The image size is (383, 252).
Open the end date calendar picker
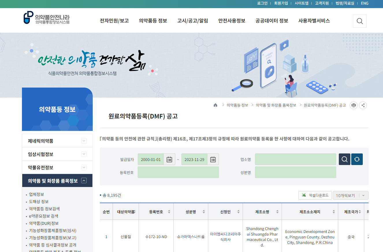(213, 159)
